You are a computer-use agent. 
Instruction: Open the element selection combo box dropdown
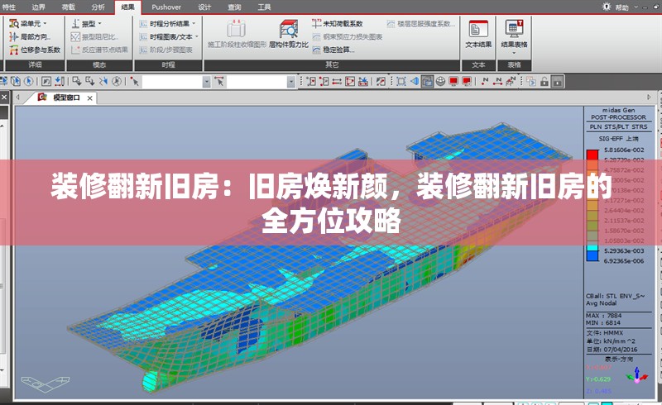[291, 82]
